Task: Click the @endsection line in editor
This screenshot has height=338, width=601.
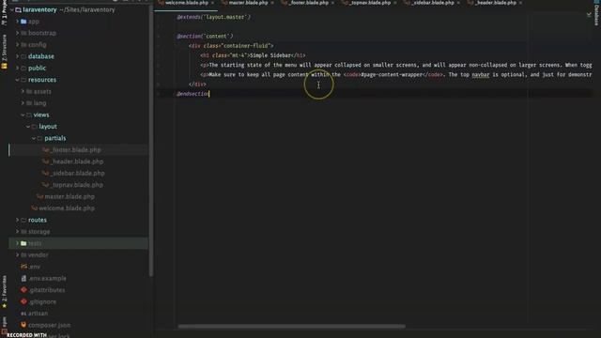Action: [x=193, y=94]
